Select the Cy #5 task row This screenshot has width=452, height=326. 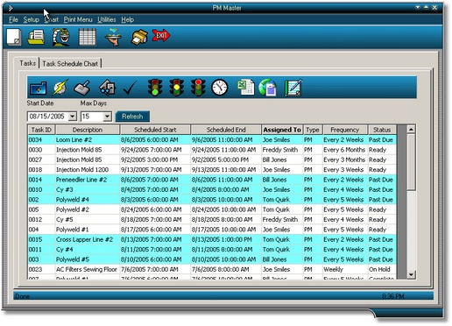click(212, 219)
